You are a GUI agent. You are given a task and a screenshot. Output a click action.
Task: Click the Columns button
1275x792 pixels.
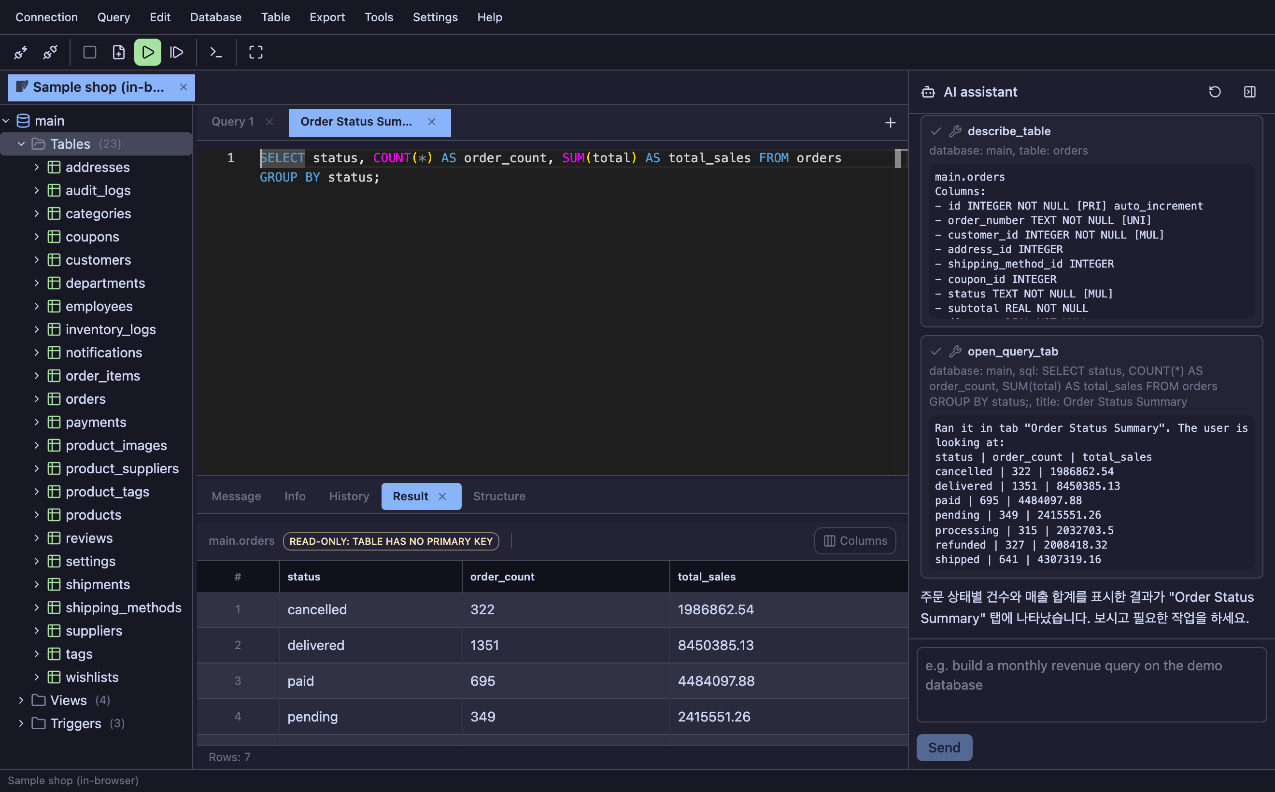click(x=855, y=540)
